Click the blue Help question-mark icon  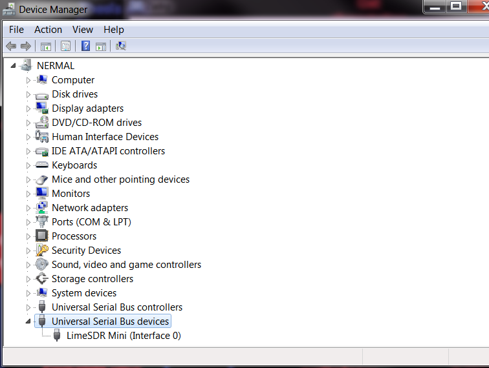pos(85,46)
